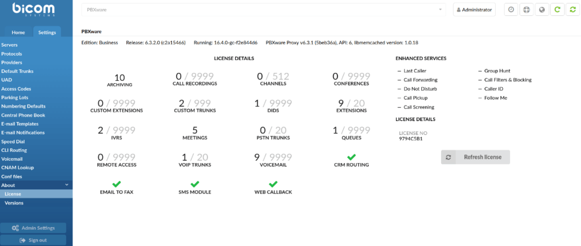Image resolution: width=581 pixels, height=246 pixels.
Task: Click the Edition: Business text
Action: (x=100, y=42)
